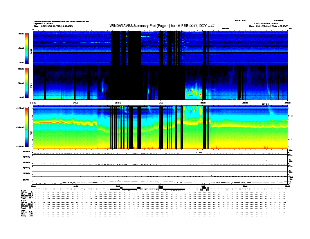Click the RAD1 heading in the bottom status table
This screenshot has height=239, width=310.
click(x=24, y=201)
